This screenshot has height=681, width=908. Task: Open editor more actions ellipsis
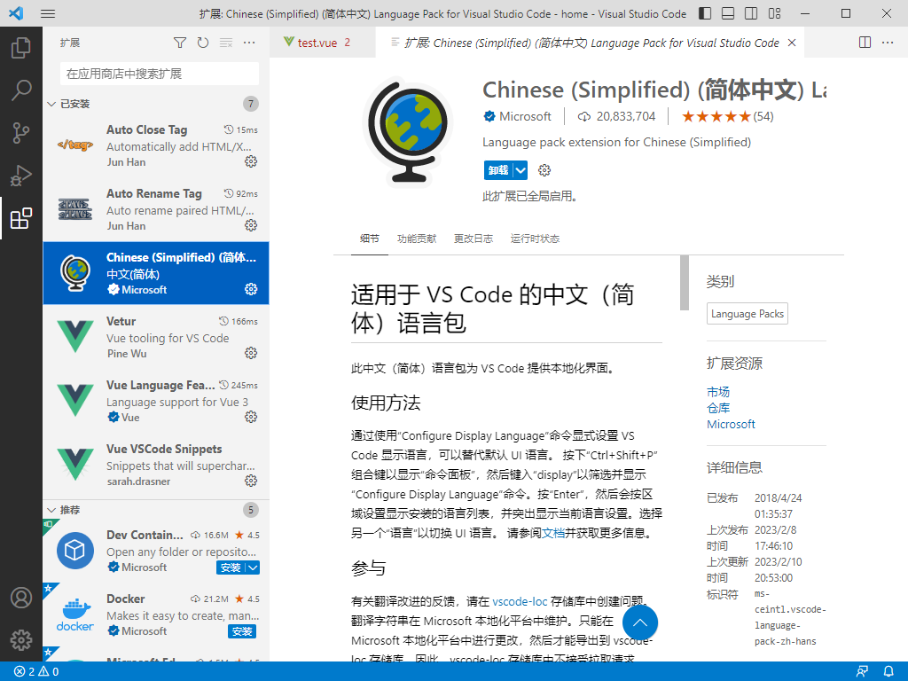pos(887,43)
